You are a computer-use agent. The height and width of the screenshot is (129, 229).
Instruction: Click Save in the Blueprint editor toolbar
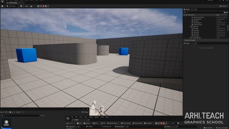coord(79,123)
